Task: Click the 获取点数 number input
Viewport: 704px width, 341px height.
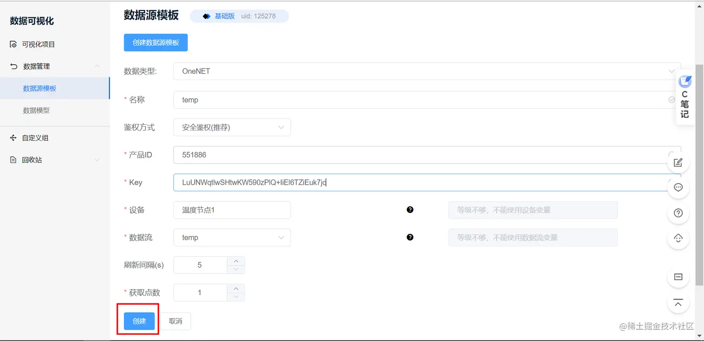Action: (200, 293)
